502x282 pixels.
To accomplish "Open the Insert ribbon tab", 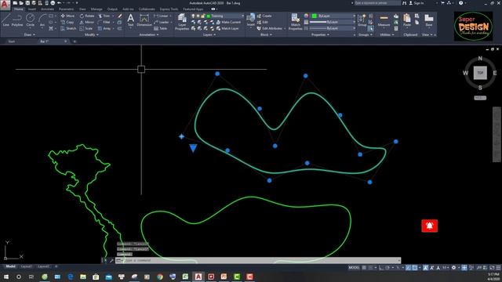I will pos(32,9).
